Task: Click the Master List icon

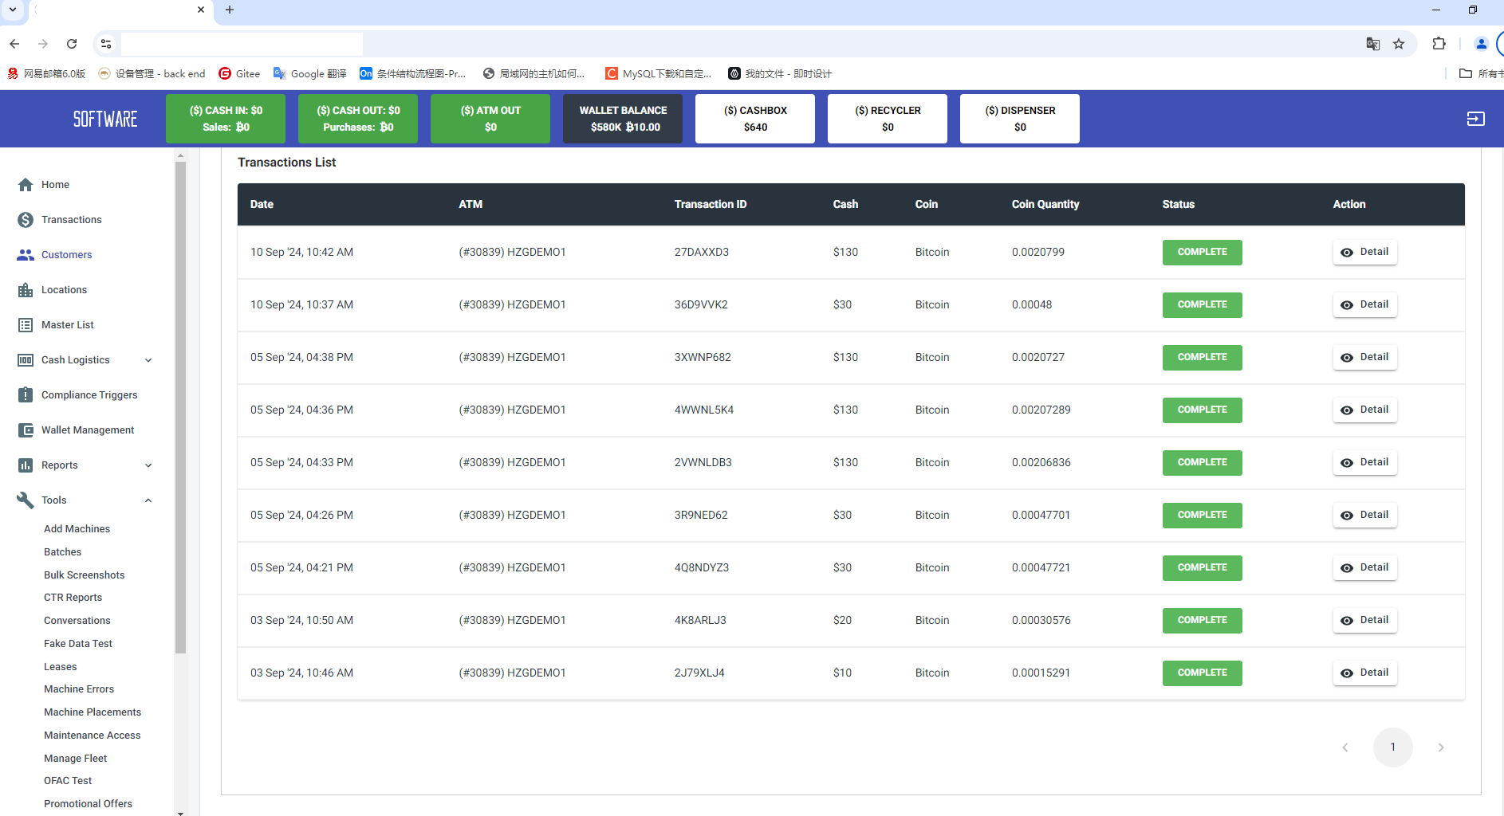Action: click(x=26, y=325)
